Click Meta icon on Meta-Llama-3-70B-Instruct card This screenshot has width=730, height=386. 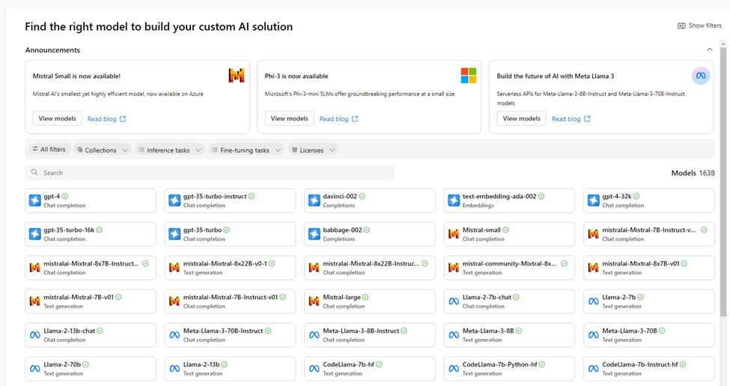pyautogui.click(x=174, y=335)
